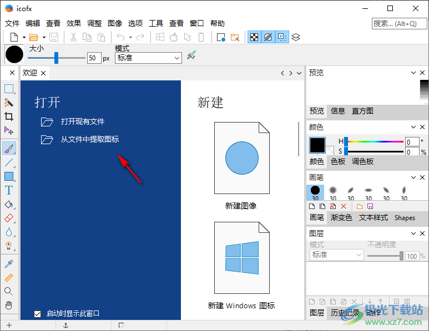
Task: Switch to the 调色板 tab
Action: pyautogui.click(x=362, y=161)
